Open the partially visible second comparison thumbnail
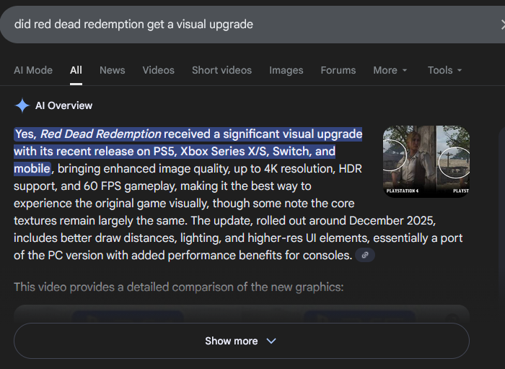Image resolution: width=505 pixels, height=369 pixels. [x=454, y=162]
